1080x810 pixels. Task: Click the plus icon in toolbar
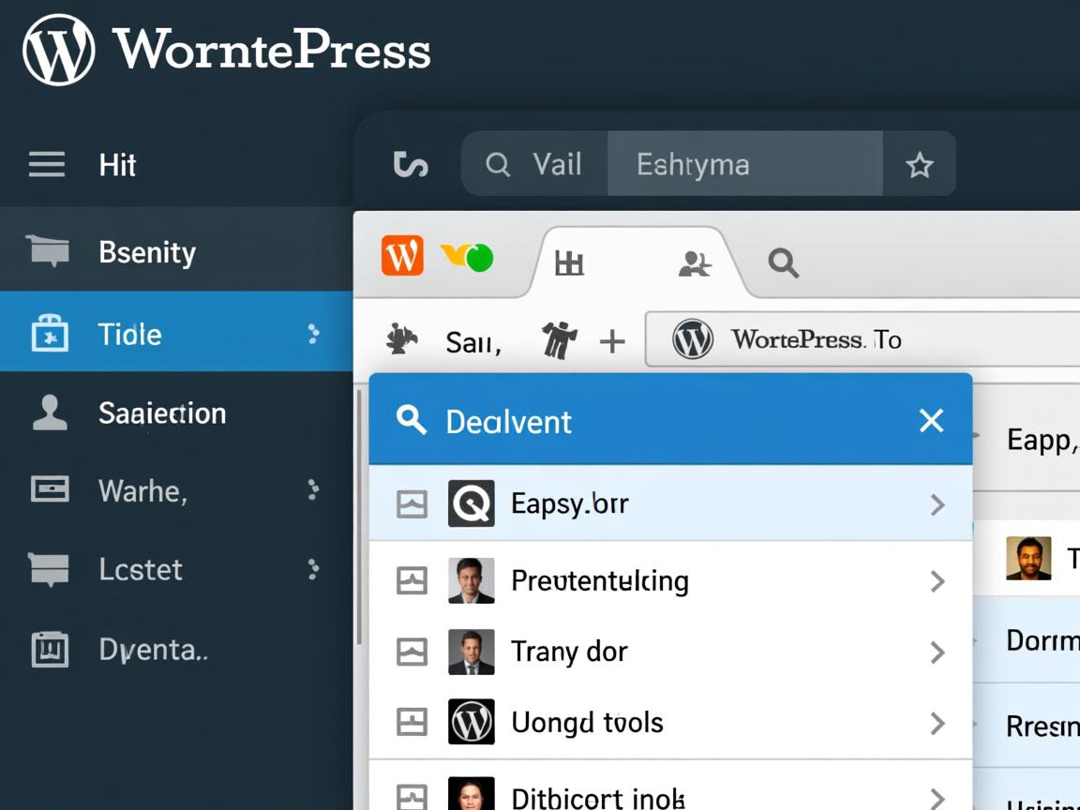click(612, 341)
